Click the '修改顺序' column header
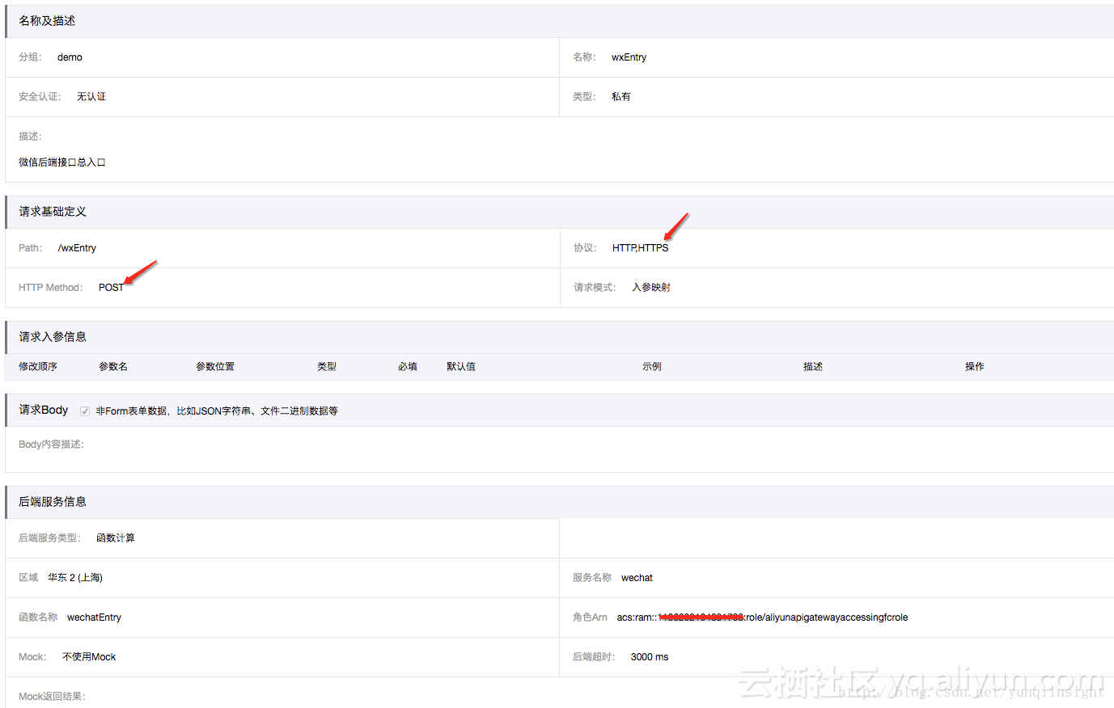 [38, 367]
